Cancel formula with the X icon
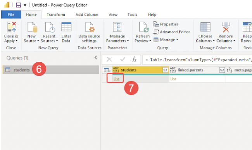The image size is (252, 150). click(109, 60)
